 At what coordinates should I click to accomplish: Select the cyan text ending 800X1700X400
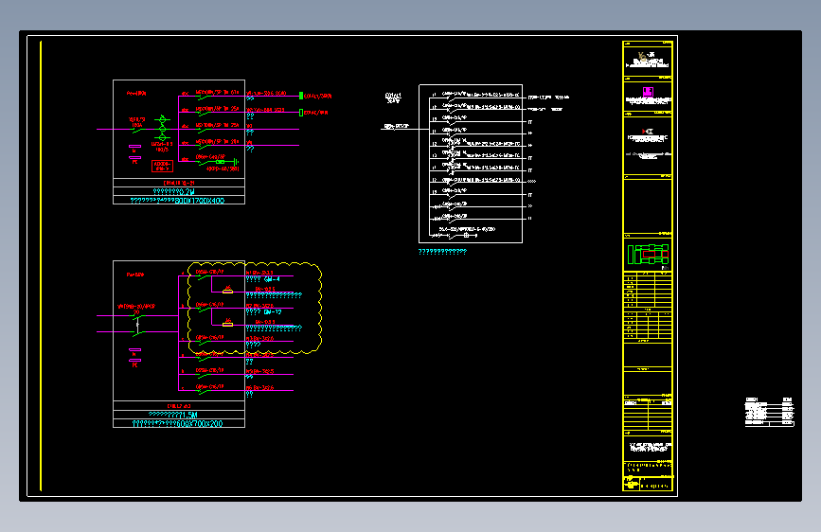[177, 201]
